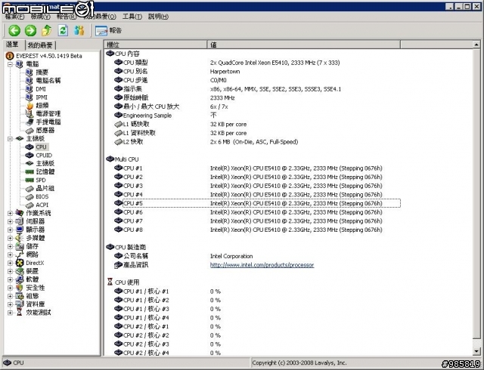Click the DirectX icon in tree
484x370 pixels.
pos(20,263)
